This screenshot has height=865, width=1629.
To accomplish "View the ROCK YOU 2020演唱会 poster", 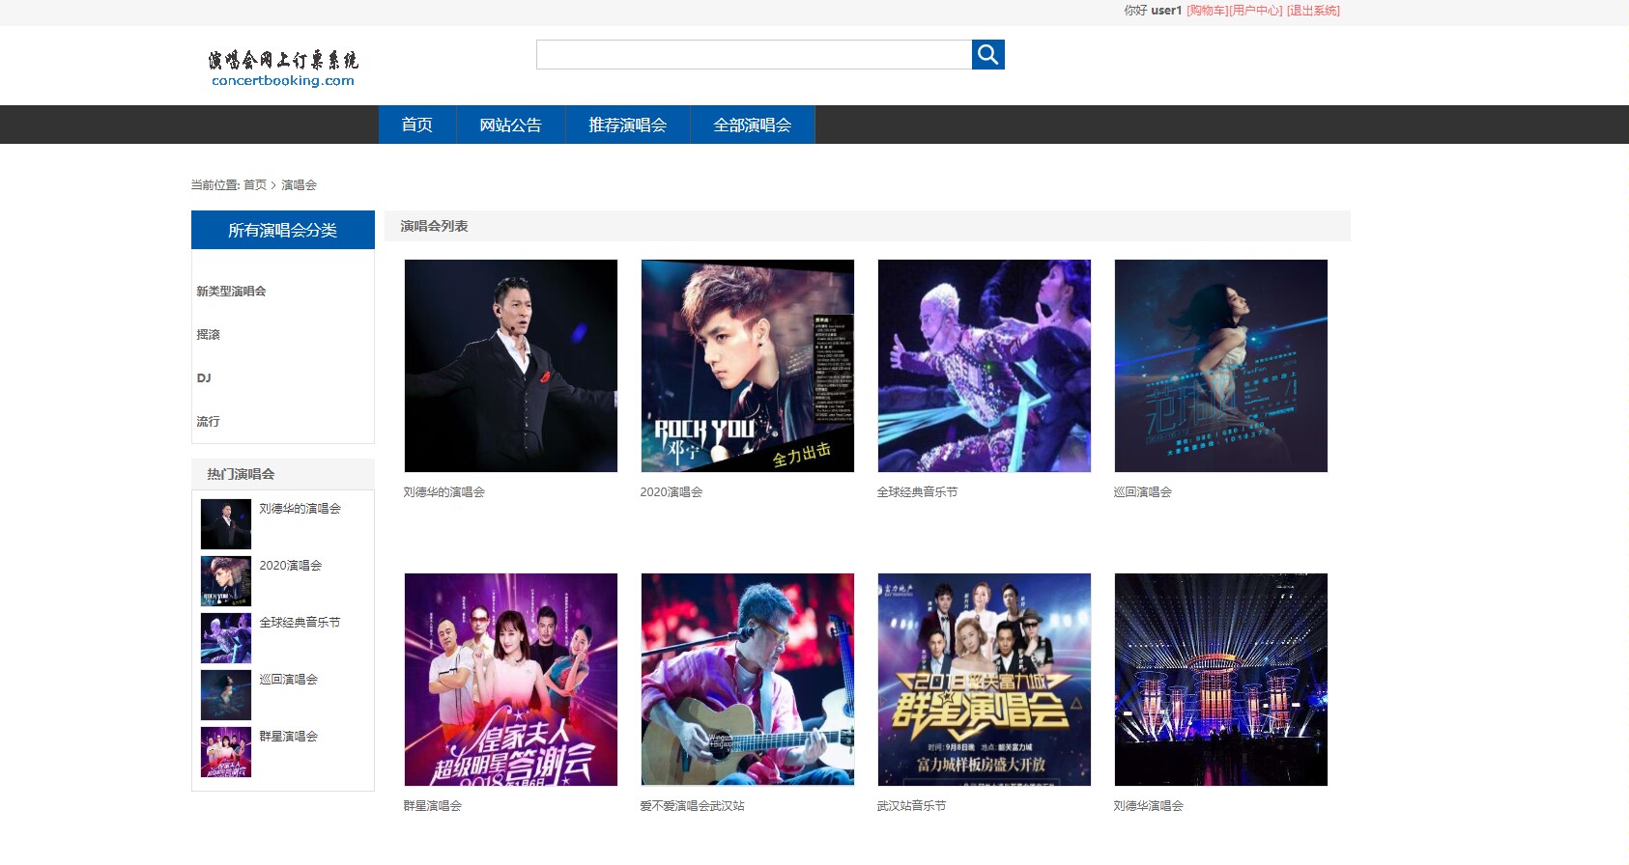I will pyautogui.click(x=747, y=366).
